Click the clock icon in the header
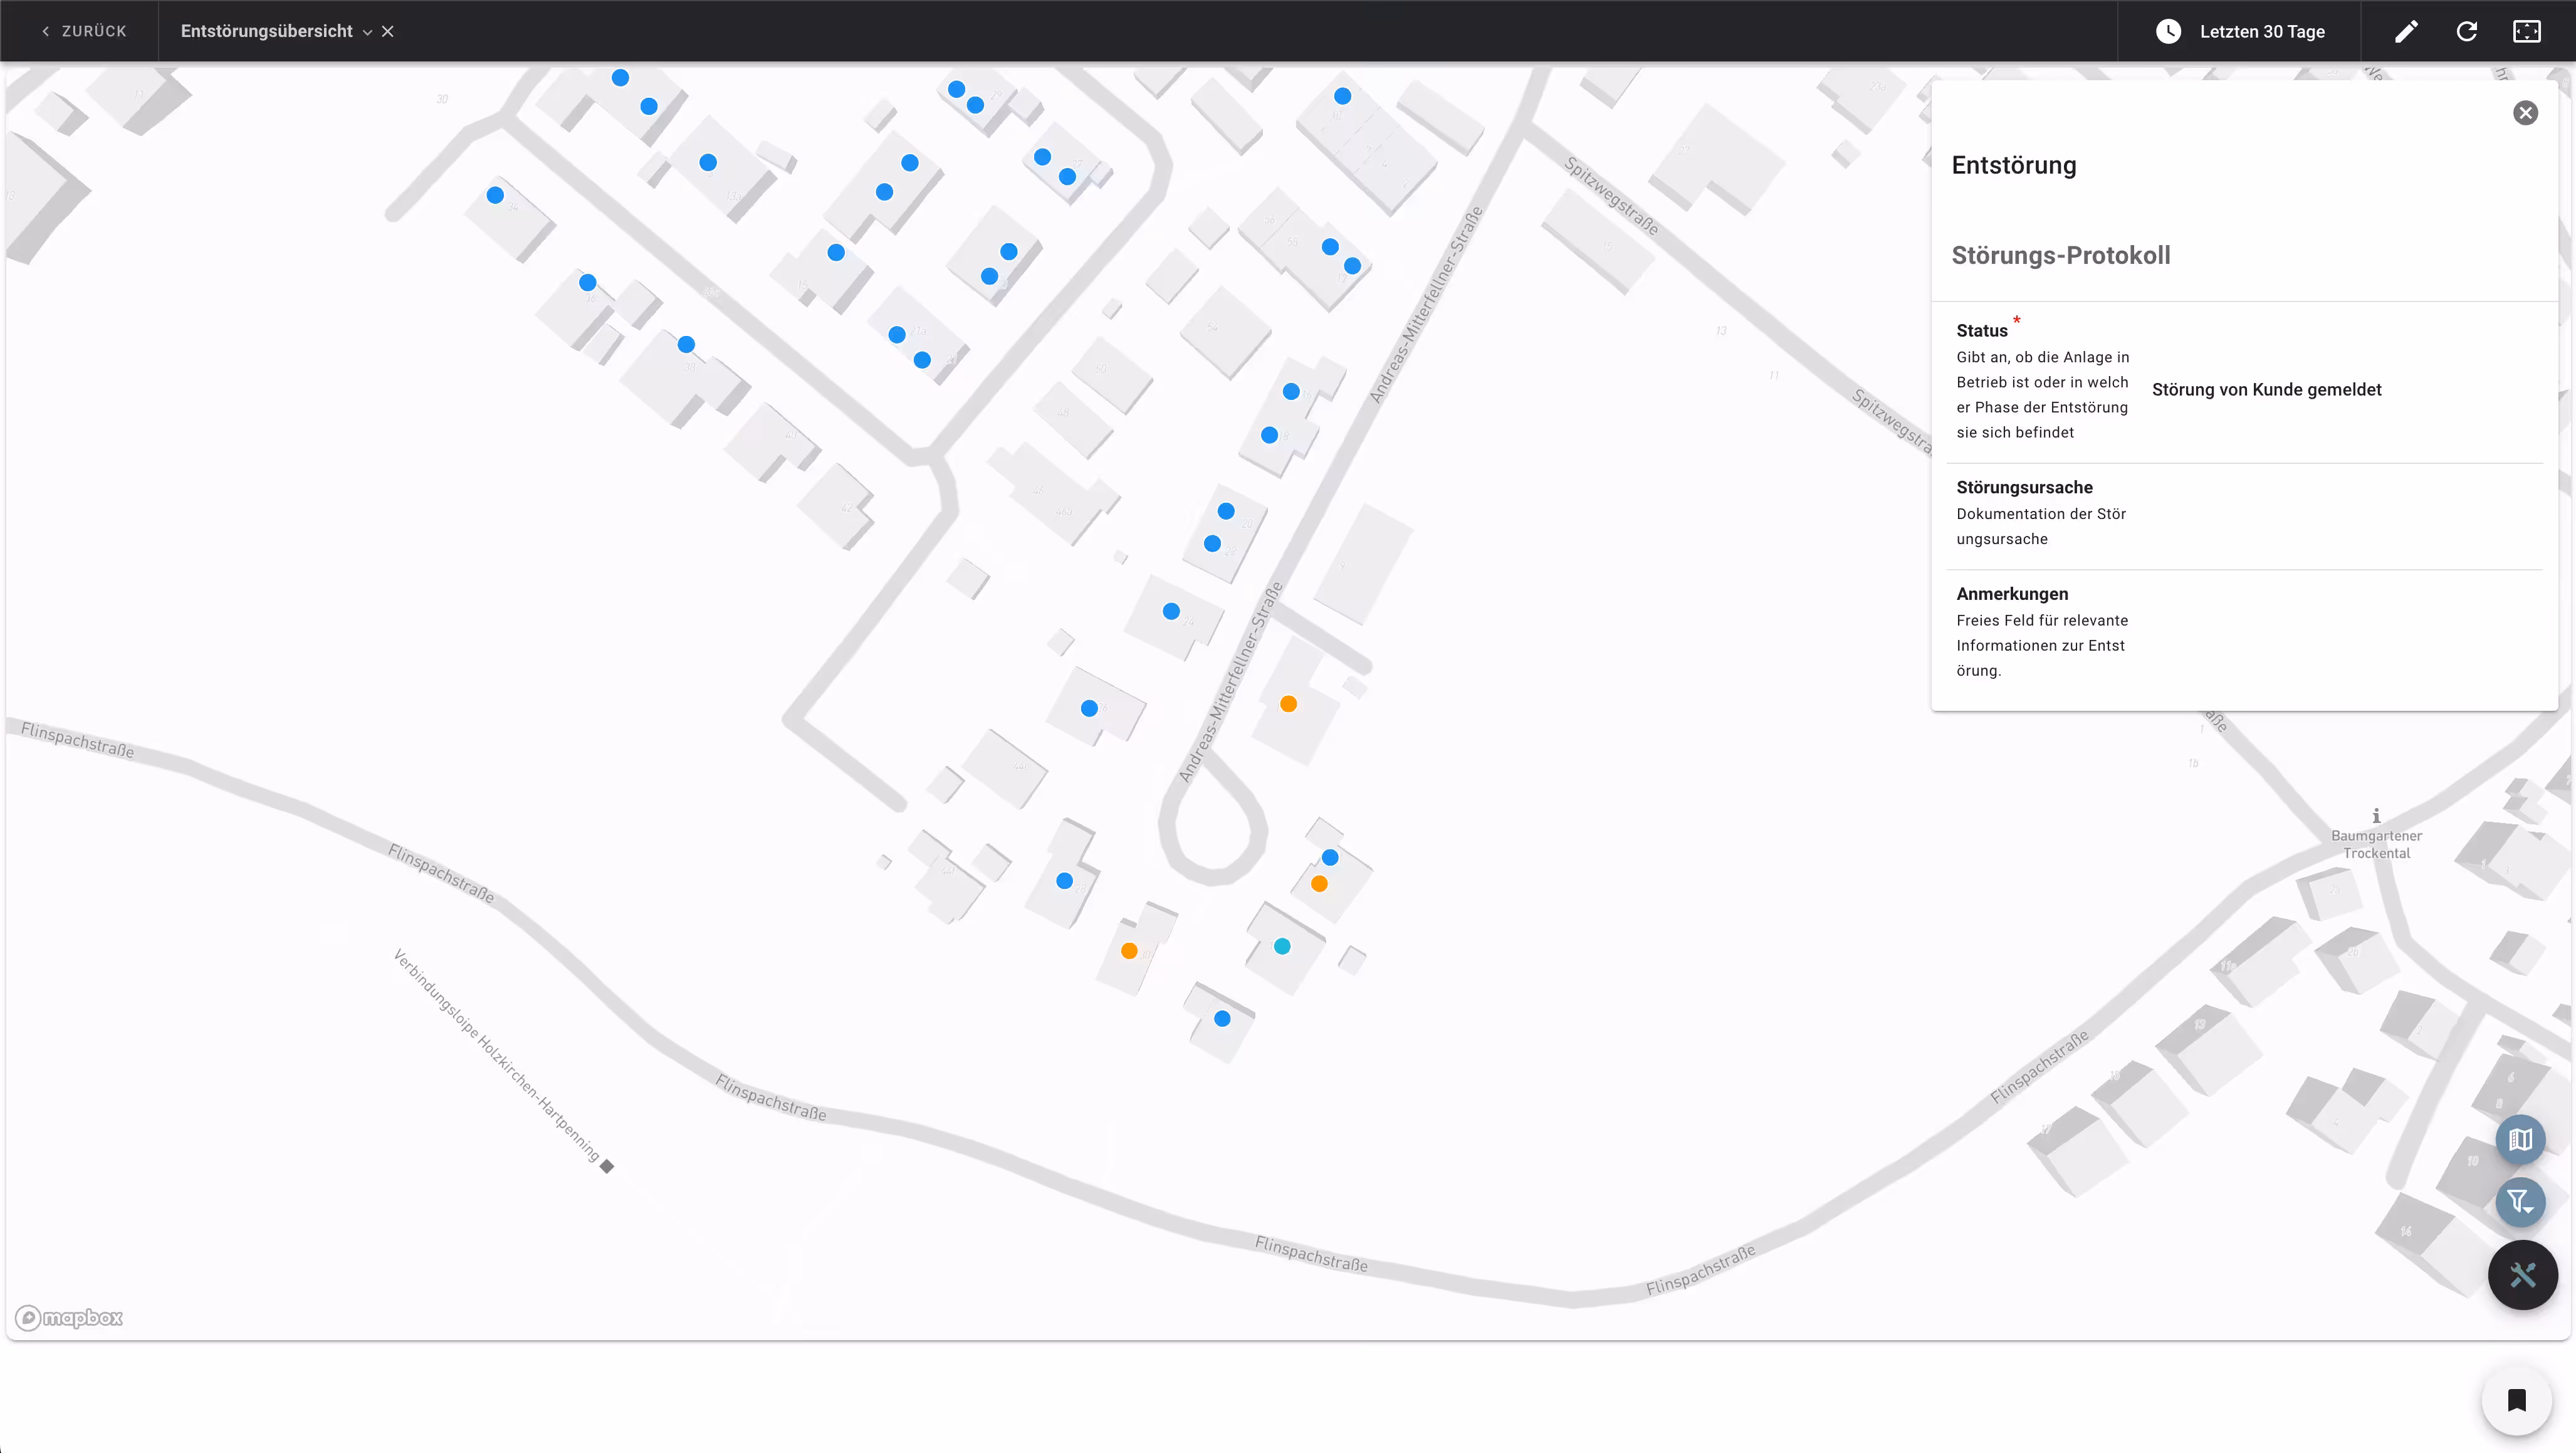Screen dimensions: 2576x1453 (2168, 31)
